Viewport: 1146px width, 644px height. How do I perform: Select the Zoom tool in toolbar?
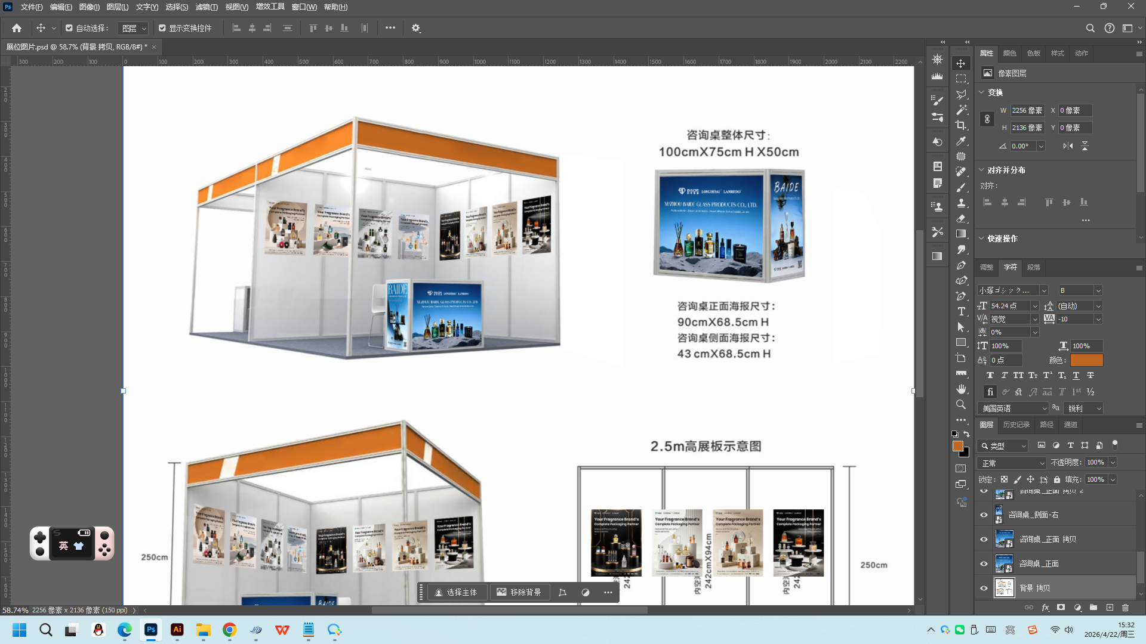click(x=961, y=404)
